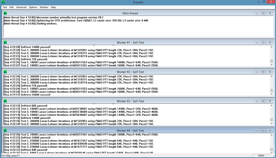Click 'Optimizing for CPU architecture' log line
276x158 pixels.
76,21
